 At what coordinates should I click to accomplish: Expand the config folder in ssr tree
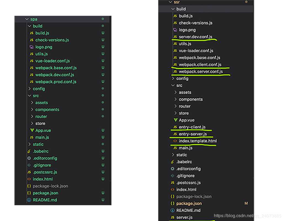(x=173, y=78)
